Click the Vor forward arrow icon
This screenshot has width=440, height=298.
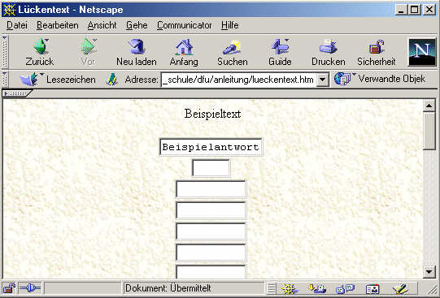coord(88,46)
